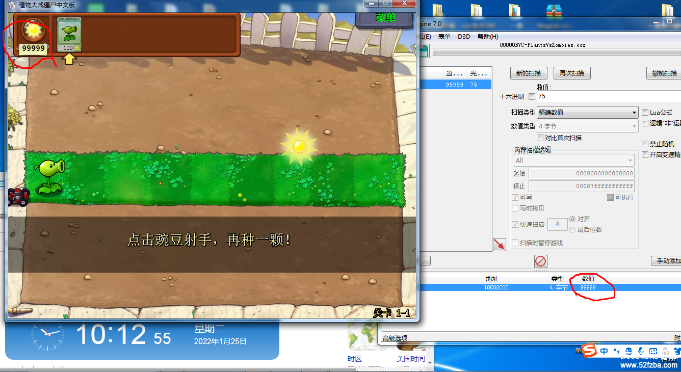Image resolution: width=681 pixels, height=372 pixels.
Task: Tick the 写时拷贝 checkbox
Action: click(x=515, y=208)
